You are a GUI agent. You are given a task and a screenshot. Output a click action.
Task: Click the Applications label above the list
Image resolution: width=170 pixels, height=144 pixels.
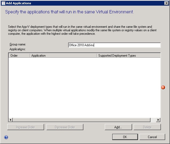[x=17, y=49]
